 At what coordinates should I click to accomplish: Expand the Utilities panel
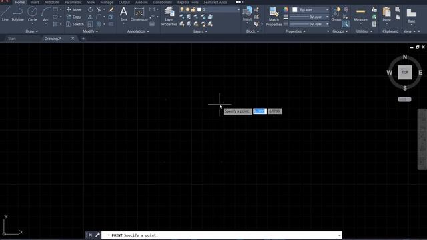(x=364, y=31)
